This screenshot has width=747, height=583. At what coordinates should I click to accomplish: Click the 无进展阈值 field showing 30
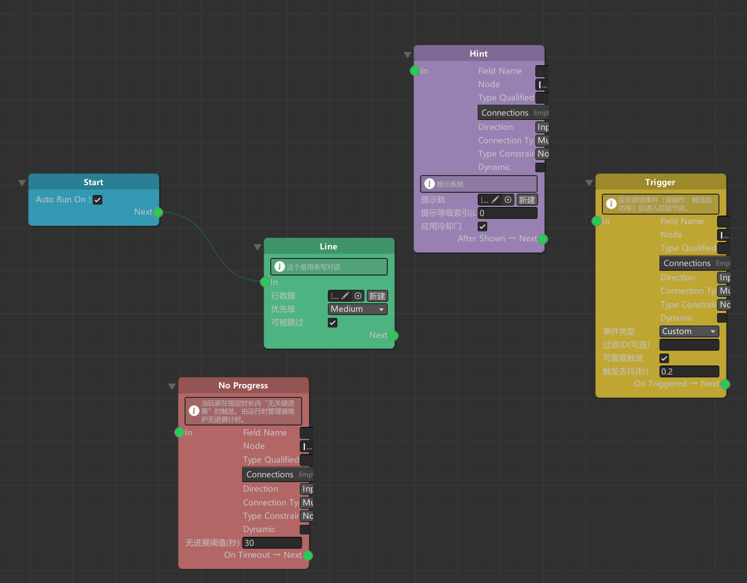click(272, 542)
